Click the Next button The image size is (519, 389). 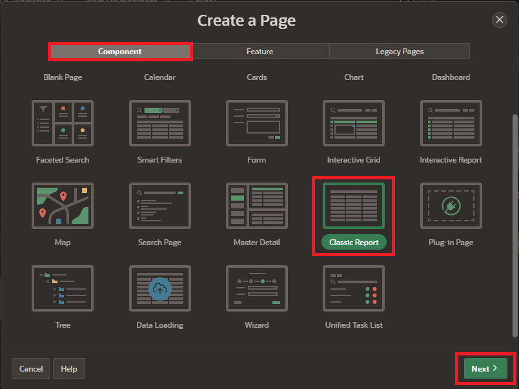coord(485,368)
